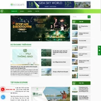Screen dimensions: 101x101
Task: Open thumbnail of Sự kiện độc quyền article
Action: [x=46, y=53]
